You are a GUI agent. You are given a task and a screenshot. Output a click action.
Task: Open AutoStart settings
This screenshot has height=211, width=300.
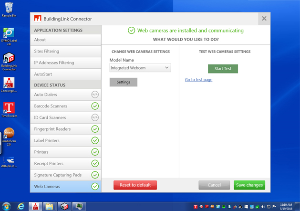[x=66, y=74]
